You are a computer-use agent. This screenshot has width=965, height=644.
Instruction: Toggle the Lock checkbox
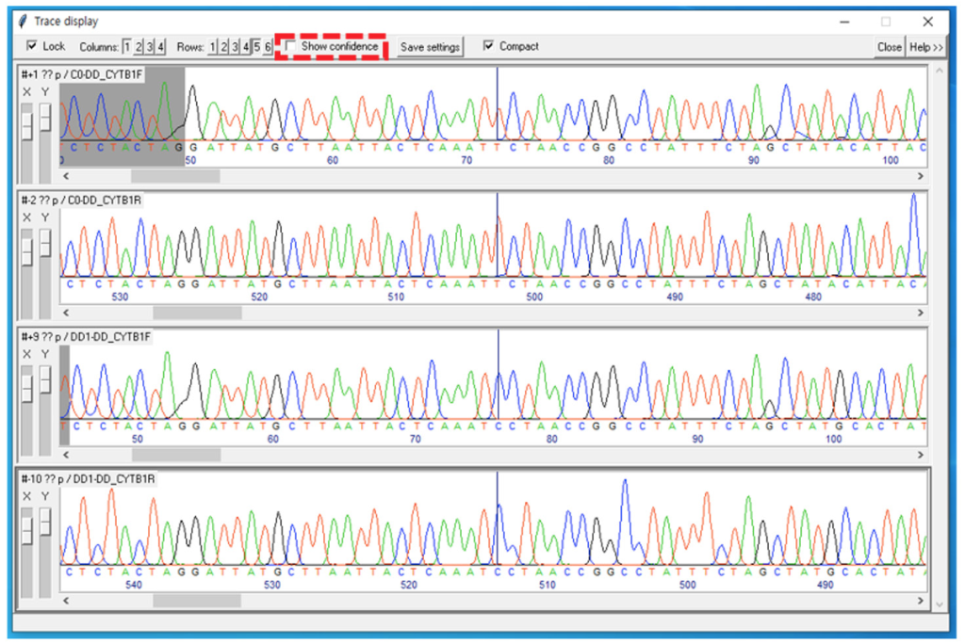tap(32, 46)
